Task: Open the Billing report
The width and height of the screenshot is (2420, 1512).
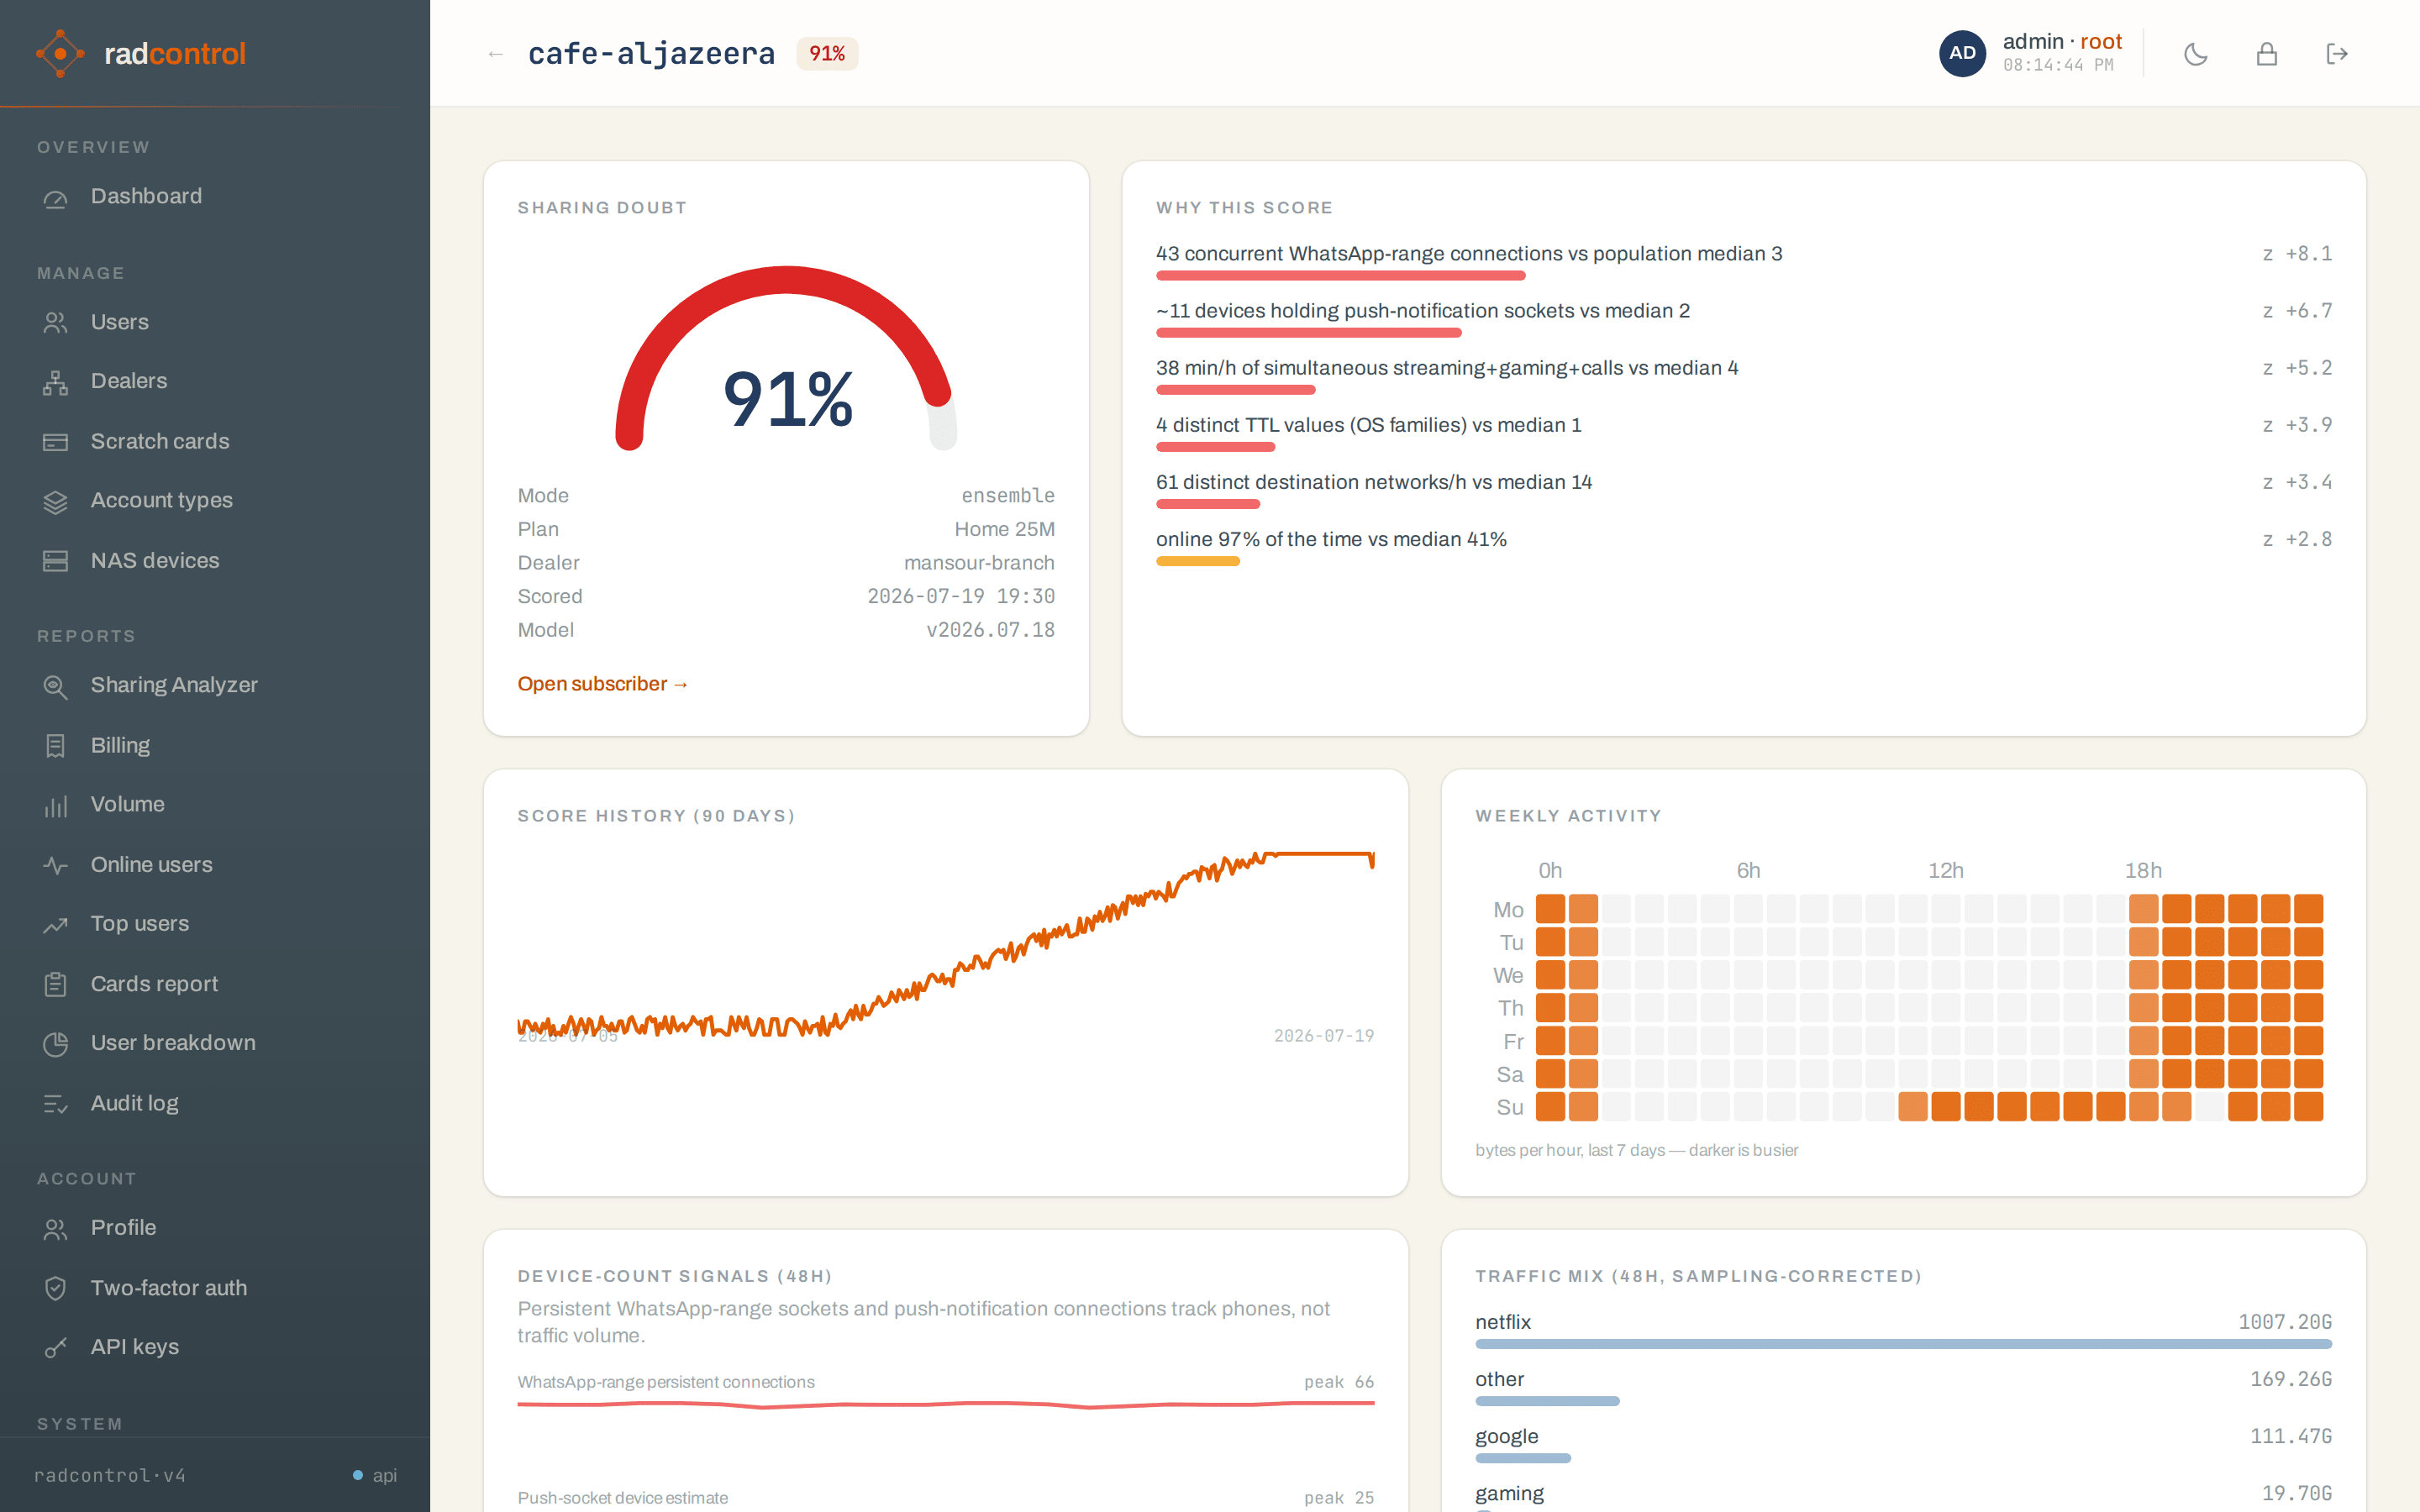Action: click(214, 746)
